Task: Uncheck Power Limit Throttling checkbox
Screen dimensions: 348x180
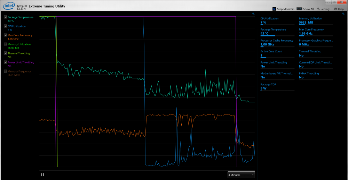Action: (x=6, y=62)
